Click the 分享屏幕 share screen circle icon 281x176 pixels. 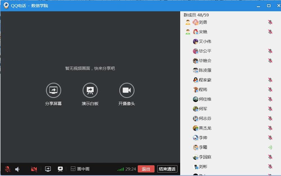coord(53,90)
